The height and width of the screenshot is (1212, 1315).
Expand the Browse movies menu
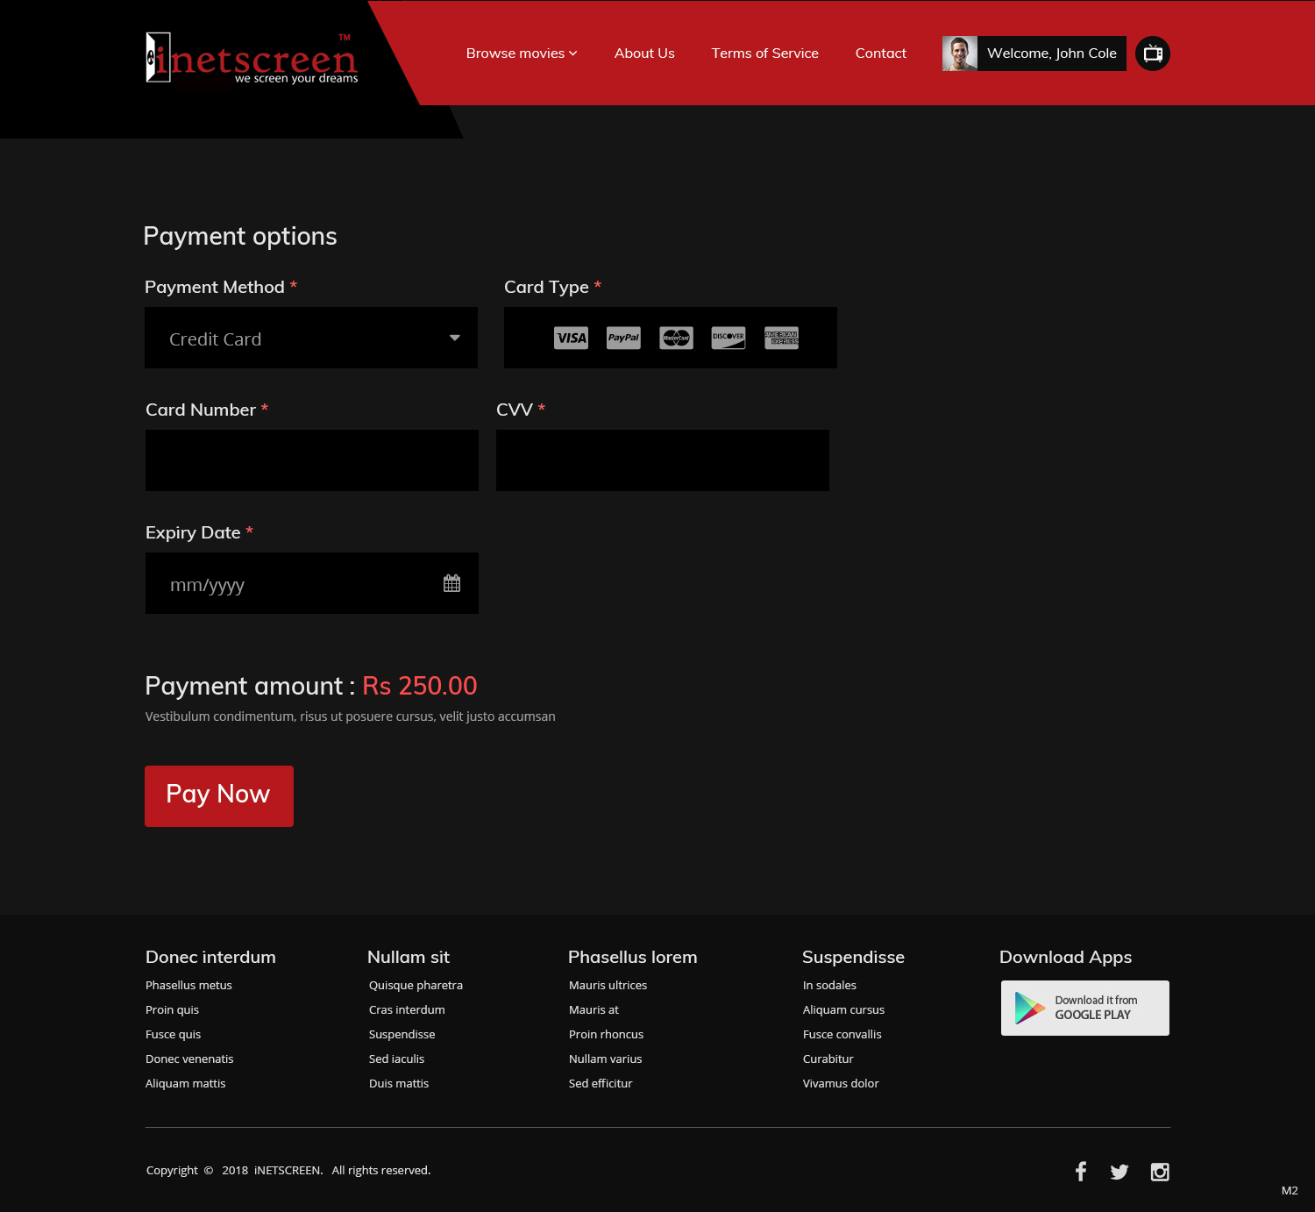521,53
